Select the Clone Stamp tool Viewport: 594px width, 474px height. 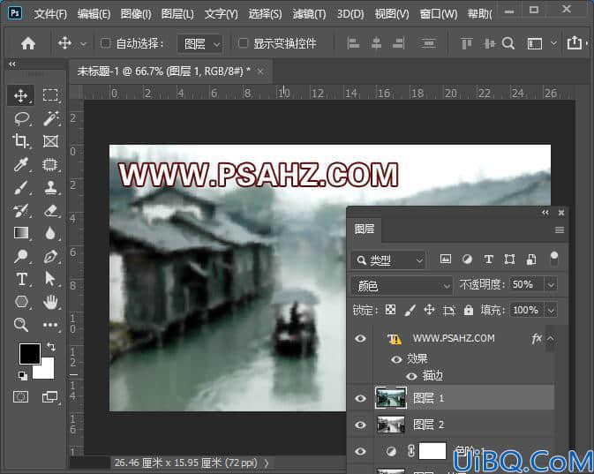(x=51, y=187)
